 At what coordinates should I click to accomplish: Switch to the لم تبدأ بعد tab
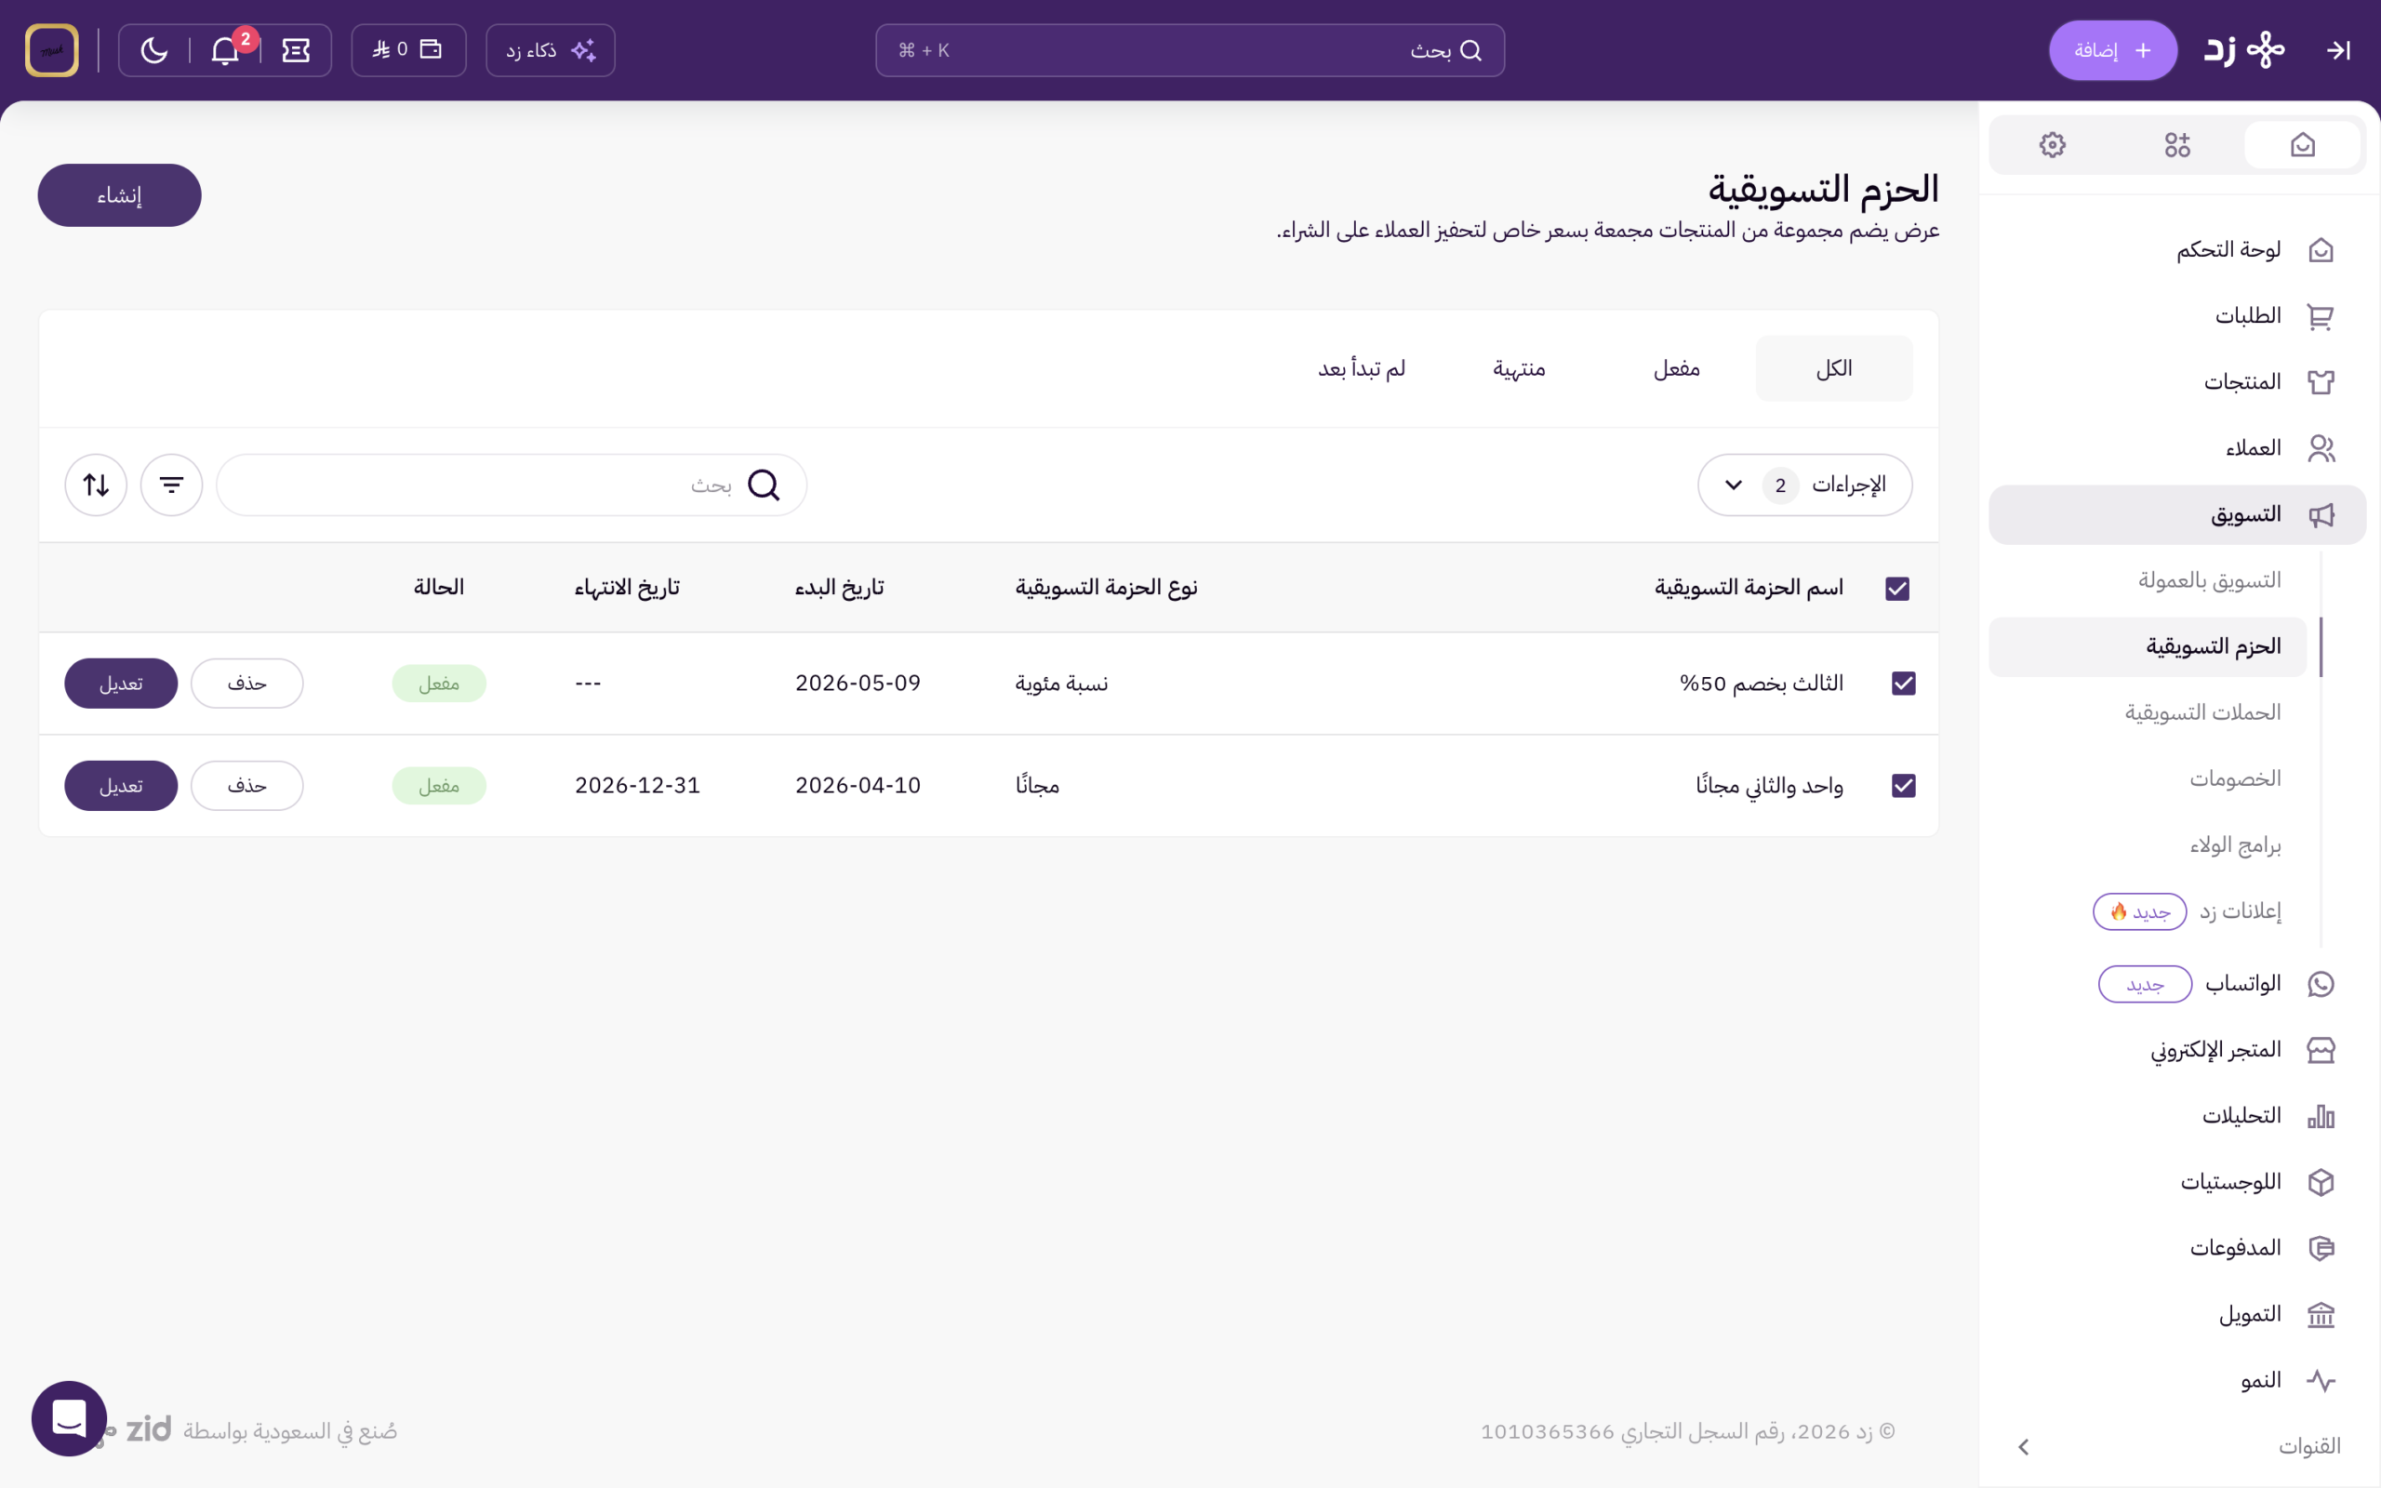tap(1362, 368)
